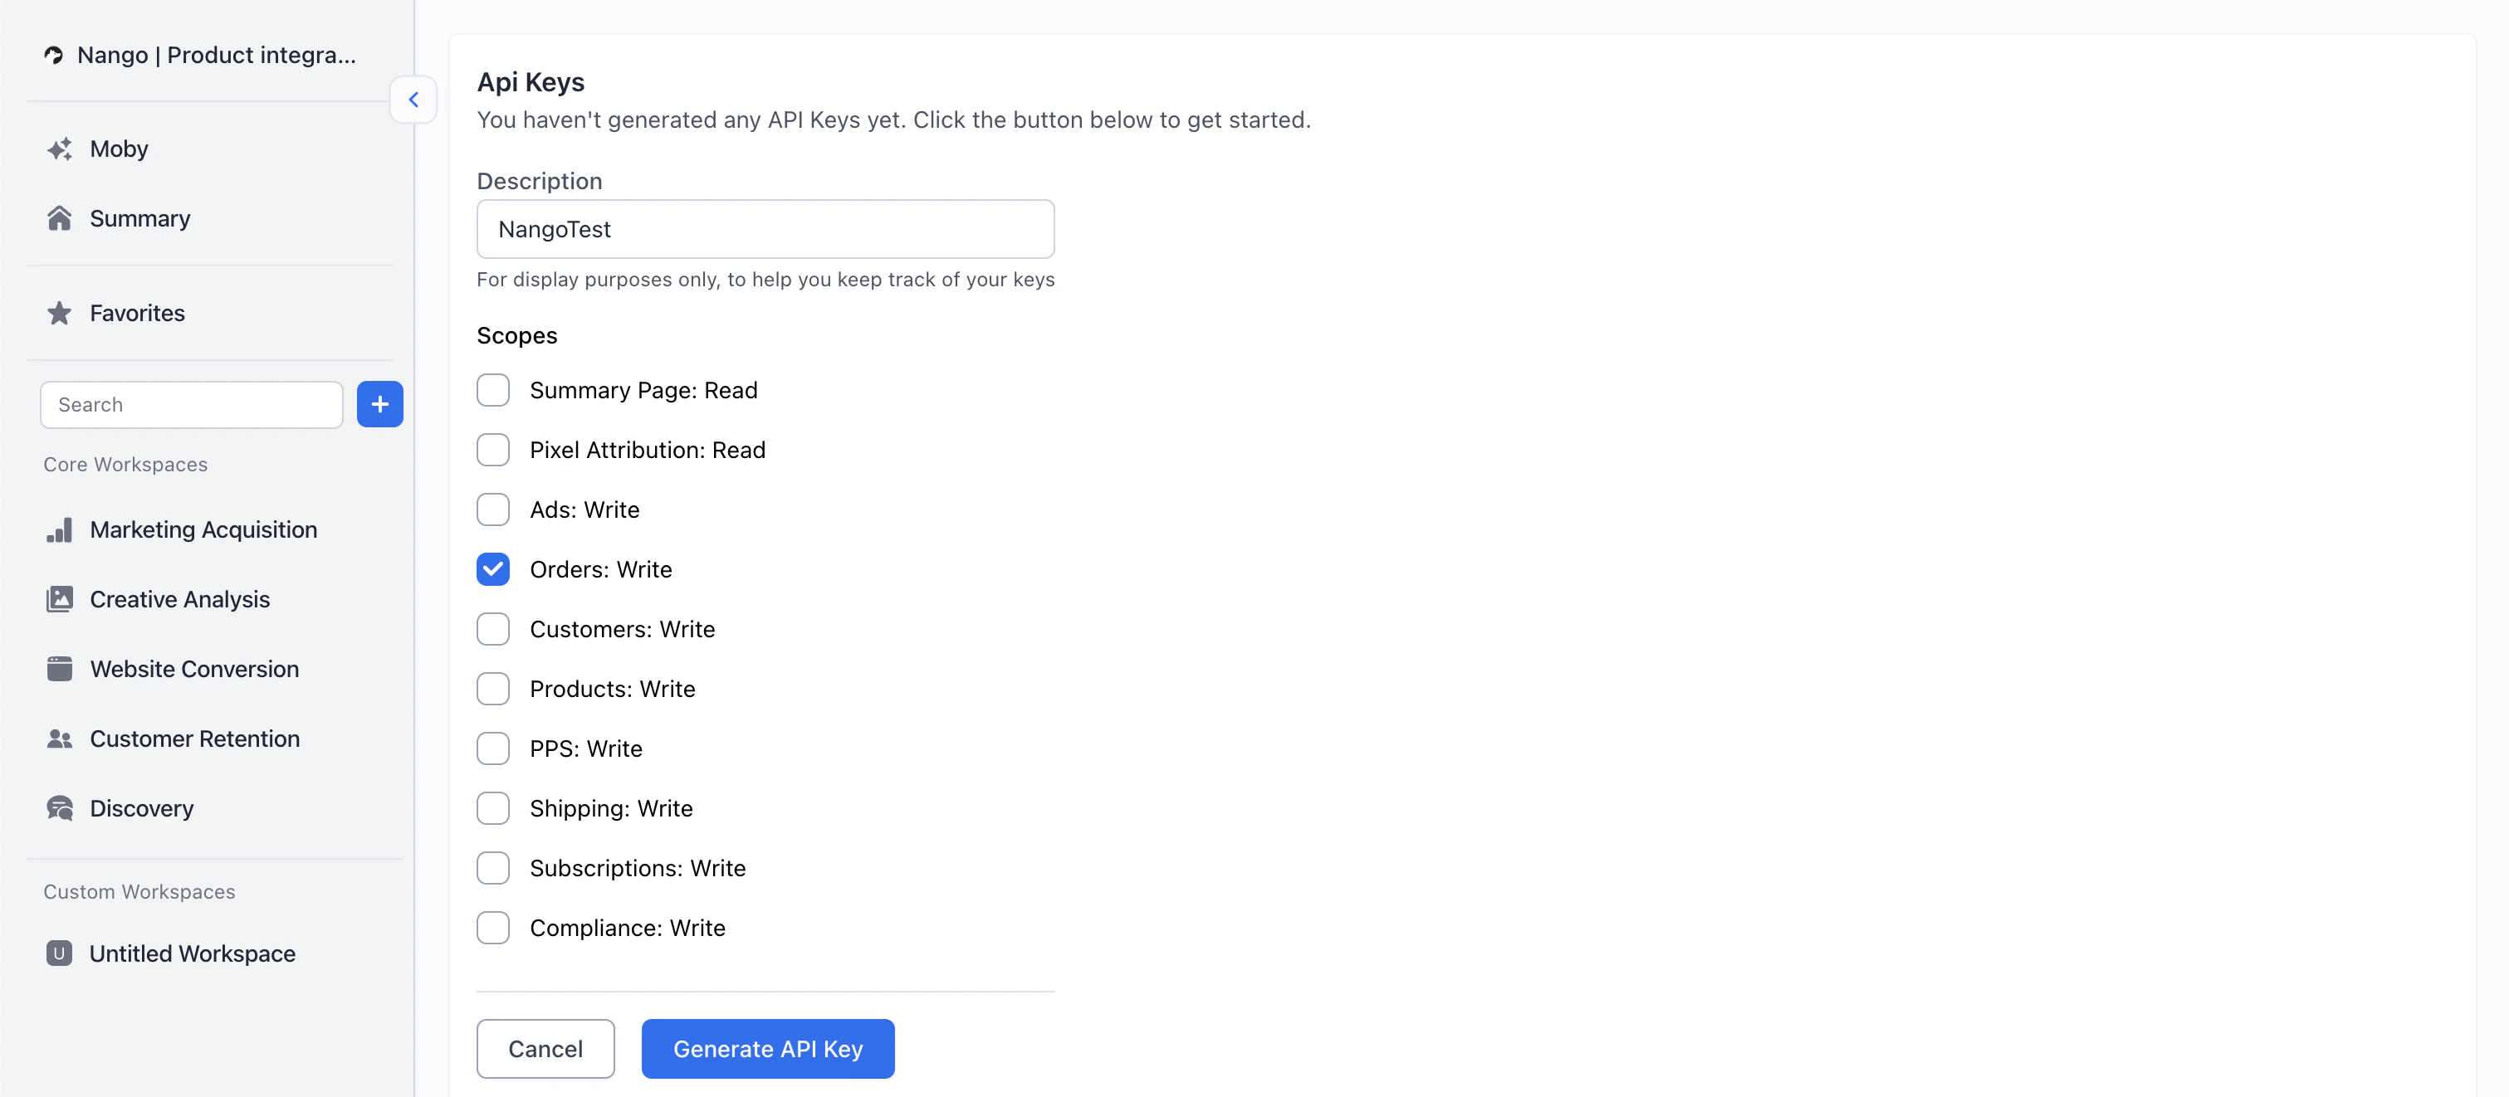Click the Favorites star icon

tap(60, 313)
